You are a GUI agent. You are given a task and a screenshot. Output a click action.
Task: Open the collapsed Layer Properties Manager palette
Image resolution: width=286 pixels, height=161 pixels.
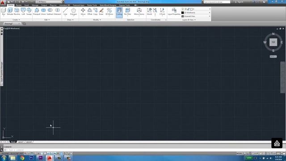point(2,72)
